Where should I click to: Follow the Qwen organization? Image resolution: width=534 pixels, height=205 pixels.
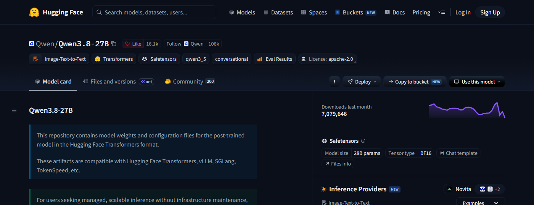(185, 44)
